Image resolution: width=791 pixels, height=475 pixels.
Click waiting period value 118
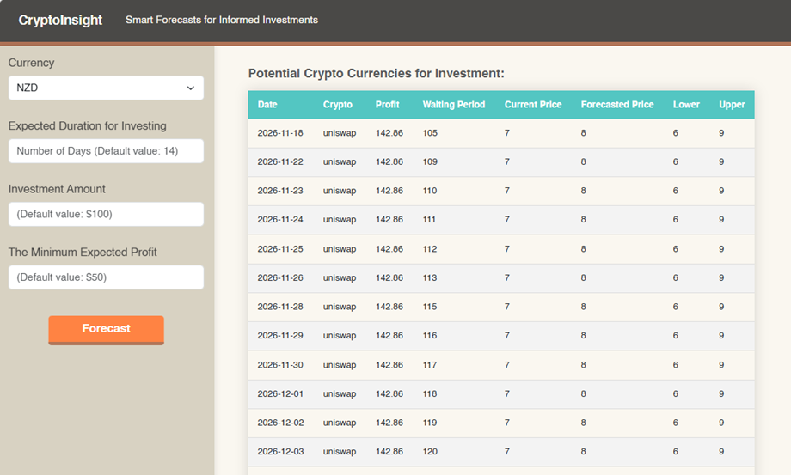430,393
